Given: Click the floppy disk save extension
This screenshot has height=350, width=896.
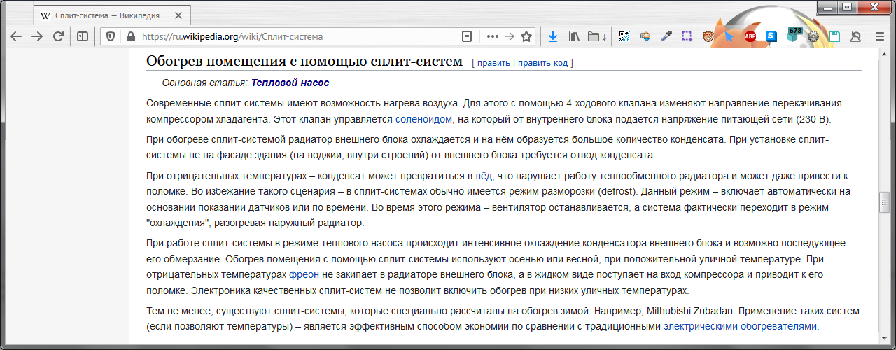Looking at the screenshot, I should 834,36.
